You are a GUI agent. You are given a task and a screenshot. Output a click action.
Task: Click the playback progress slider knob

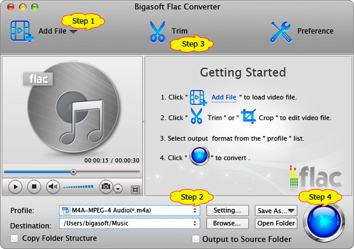click(73, 172)
